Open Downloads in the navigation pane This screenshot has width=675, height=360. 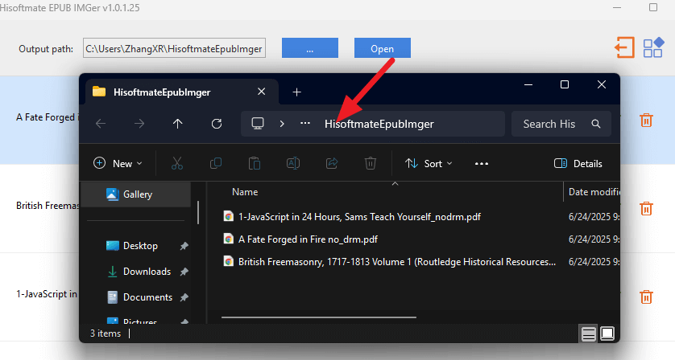(139, 272)
